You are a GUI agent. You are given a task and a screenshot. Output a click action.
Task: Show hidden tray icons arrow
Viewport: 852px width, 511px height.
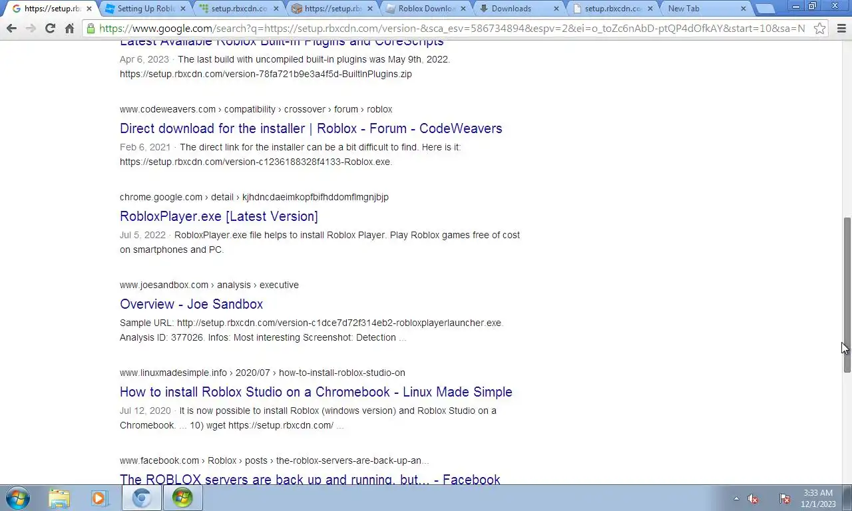tap(736, 498)
